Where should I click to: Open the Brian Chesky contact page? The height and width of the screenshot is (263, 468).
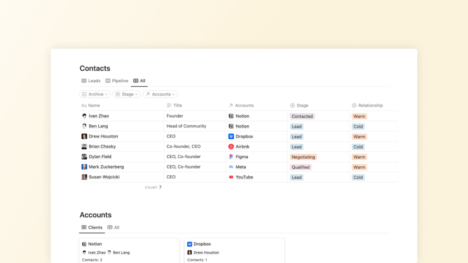coord(102,147)
